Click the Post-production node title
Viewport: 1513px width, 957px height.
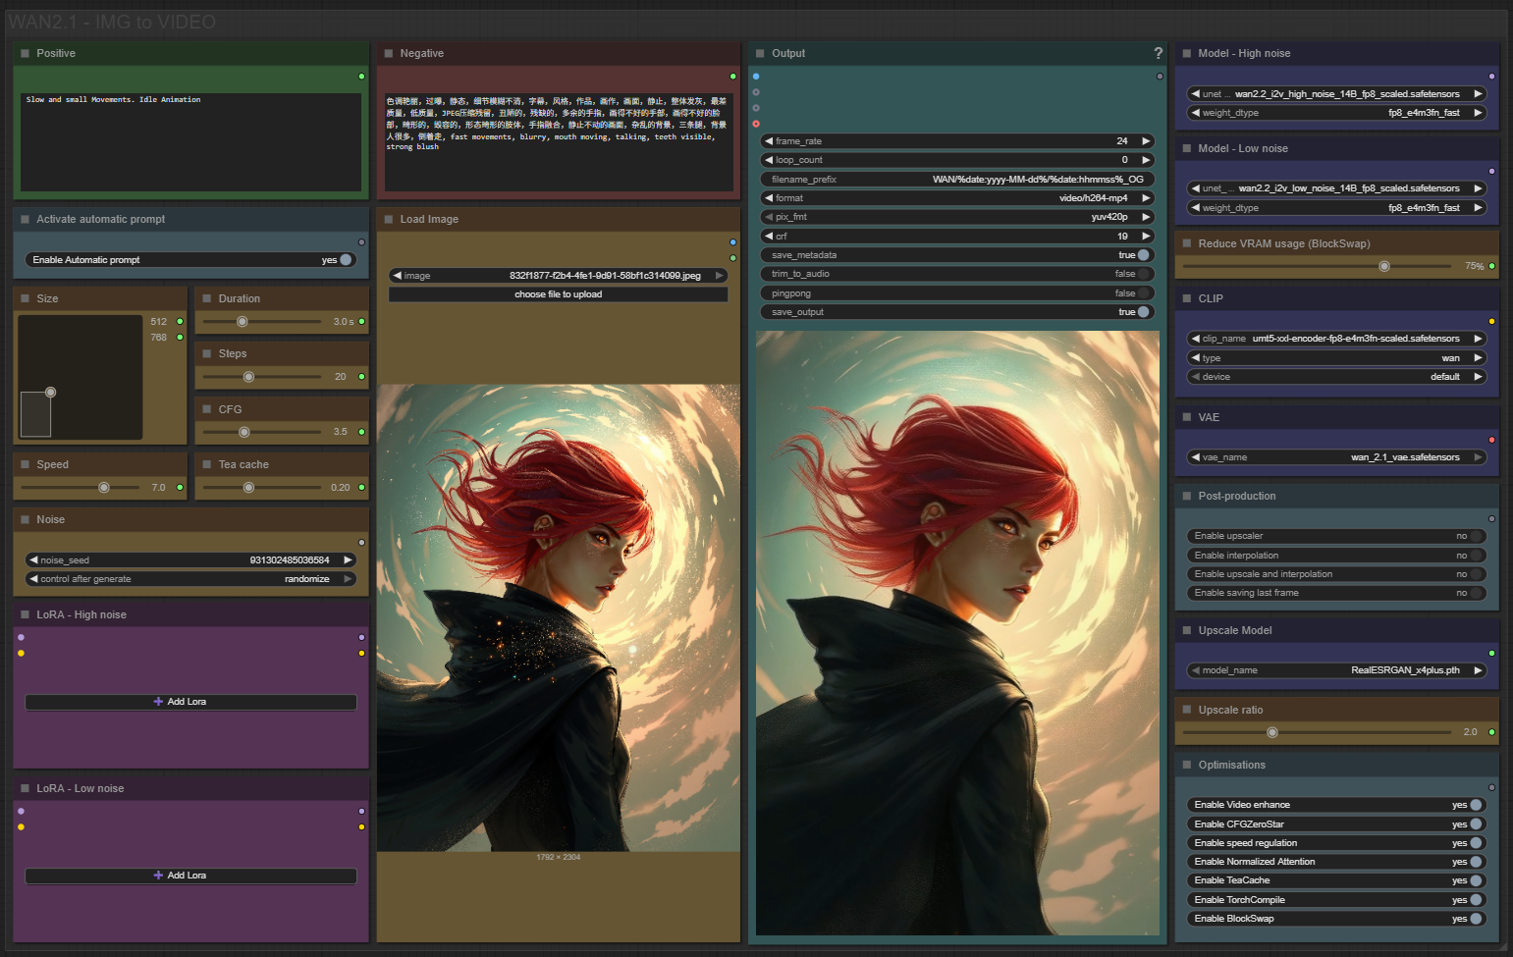[1236, 497]
